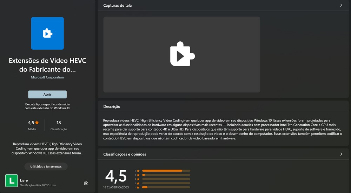
Task: Click the large 4,5 rating number
Action: click(x=116, y=176)
